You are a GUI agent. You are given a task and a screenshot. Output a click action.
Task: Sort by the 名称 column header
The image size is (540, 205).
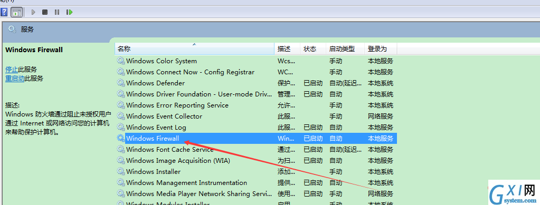(194, 49)
